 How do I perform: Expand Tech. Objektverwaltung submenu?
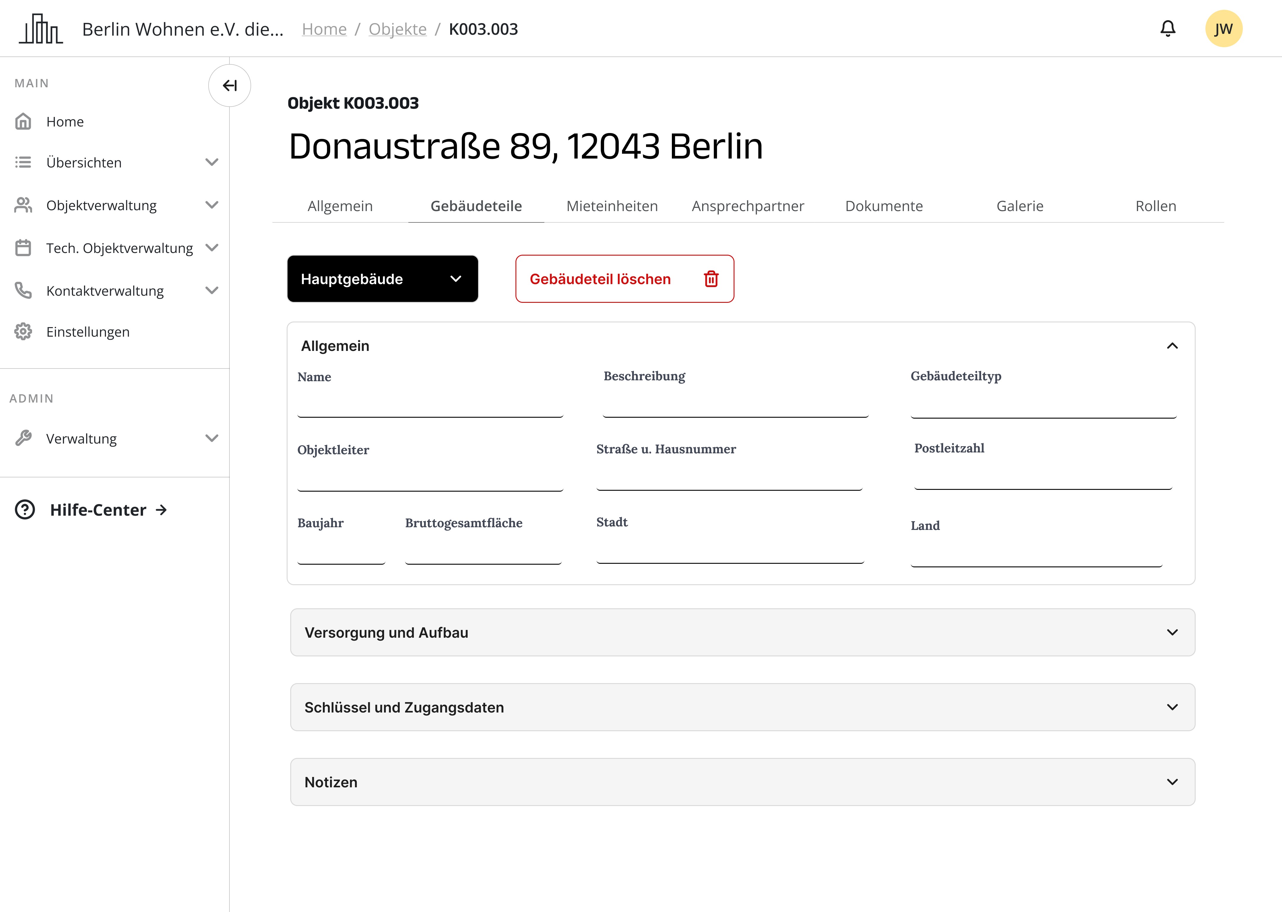coord(212,248)
